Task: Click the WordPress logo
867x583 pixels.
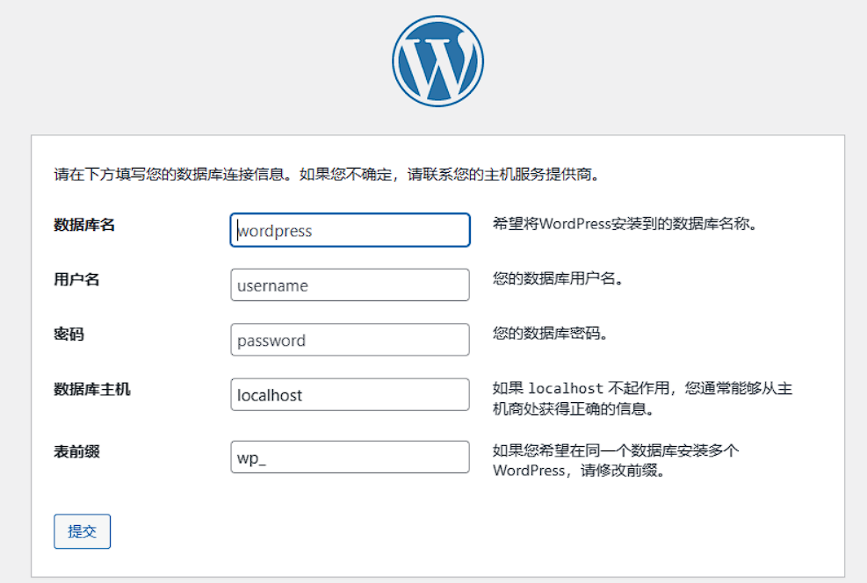Action: point(437,60)
